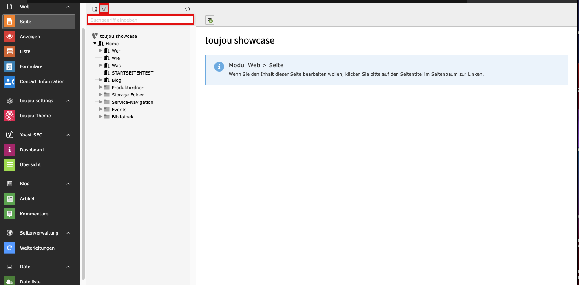Collapse the Home page tree node
The width and height of the screenshot is (579, 285).
point(95,43)
